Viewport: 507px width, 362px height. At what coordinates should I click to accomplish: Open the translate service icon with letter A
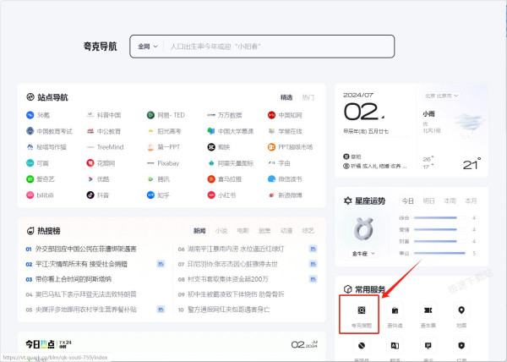[395, 346]
